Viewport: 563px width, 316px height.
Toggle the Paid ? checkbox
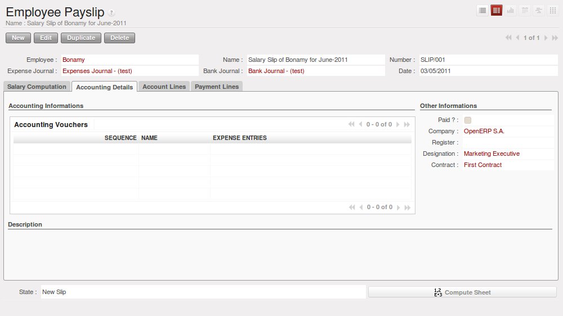coord(468,120)
